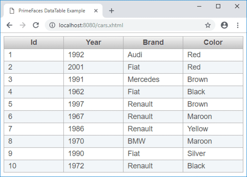Viewport: 247px width, 177px height.
Task: Click year cell 1990
Action: pyautogui.click(x=93, y=153)
